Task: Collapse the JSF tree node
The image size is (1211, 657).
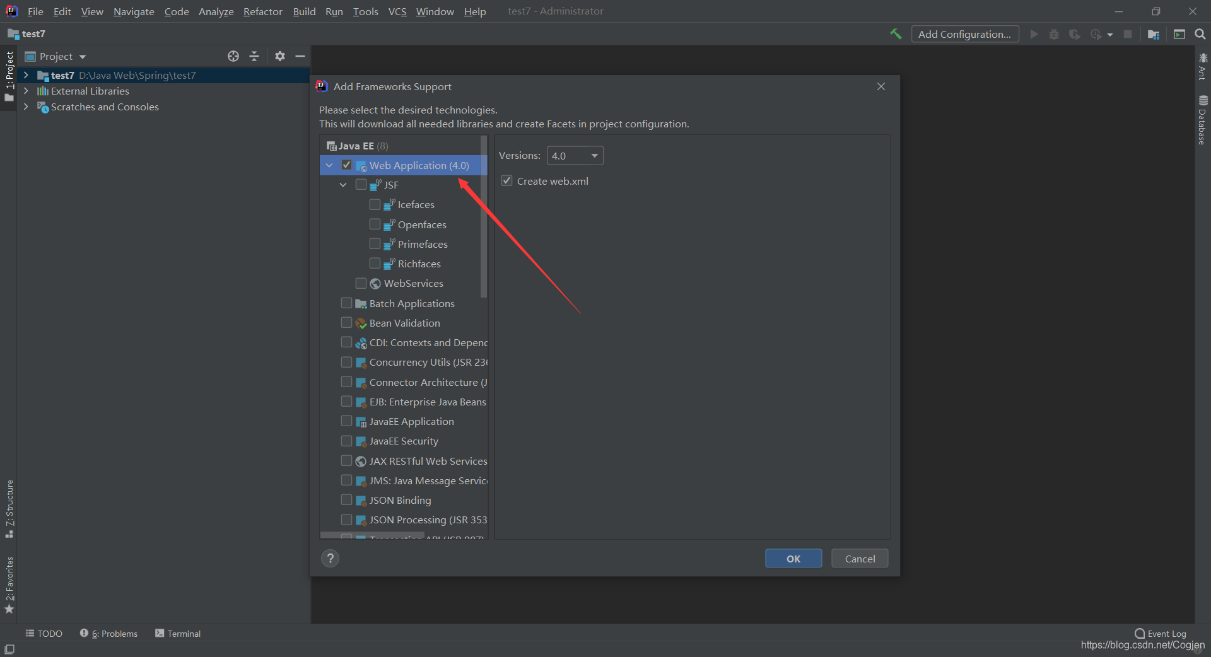Action: click(343, 185)
